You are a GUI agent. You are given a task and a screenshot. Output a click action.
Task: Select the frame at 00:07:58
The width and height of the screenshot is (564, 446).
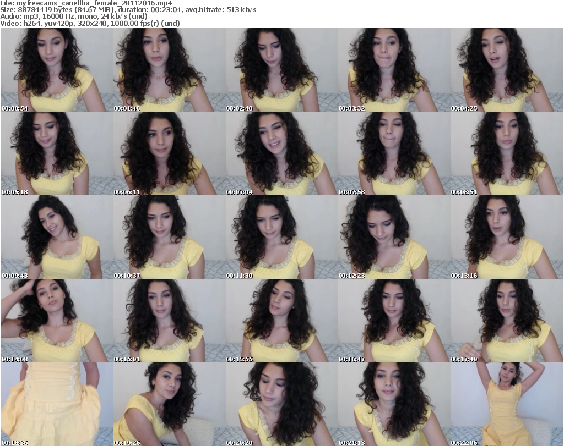tap(394, 153)
